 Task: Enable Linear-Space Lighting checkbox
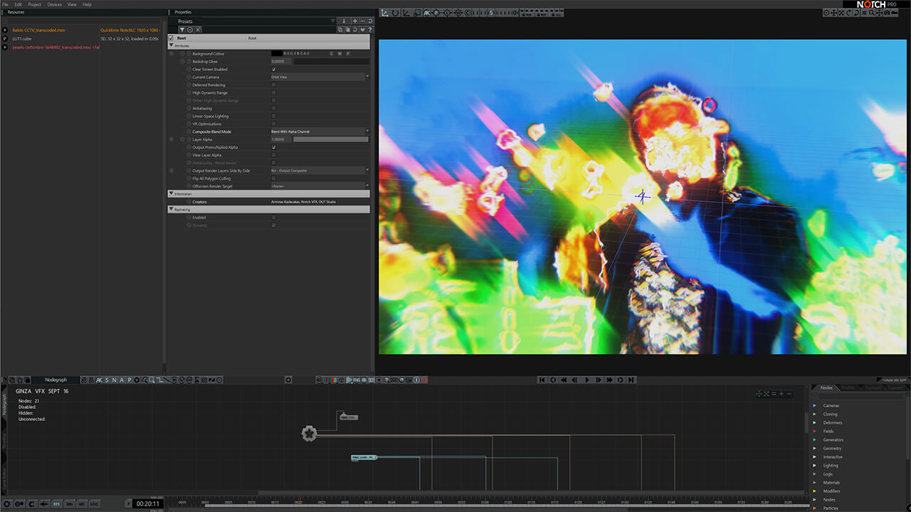273,116
